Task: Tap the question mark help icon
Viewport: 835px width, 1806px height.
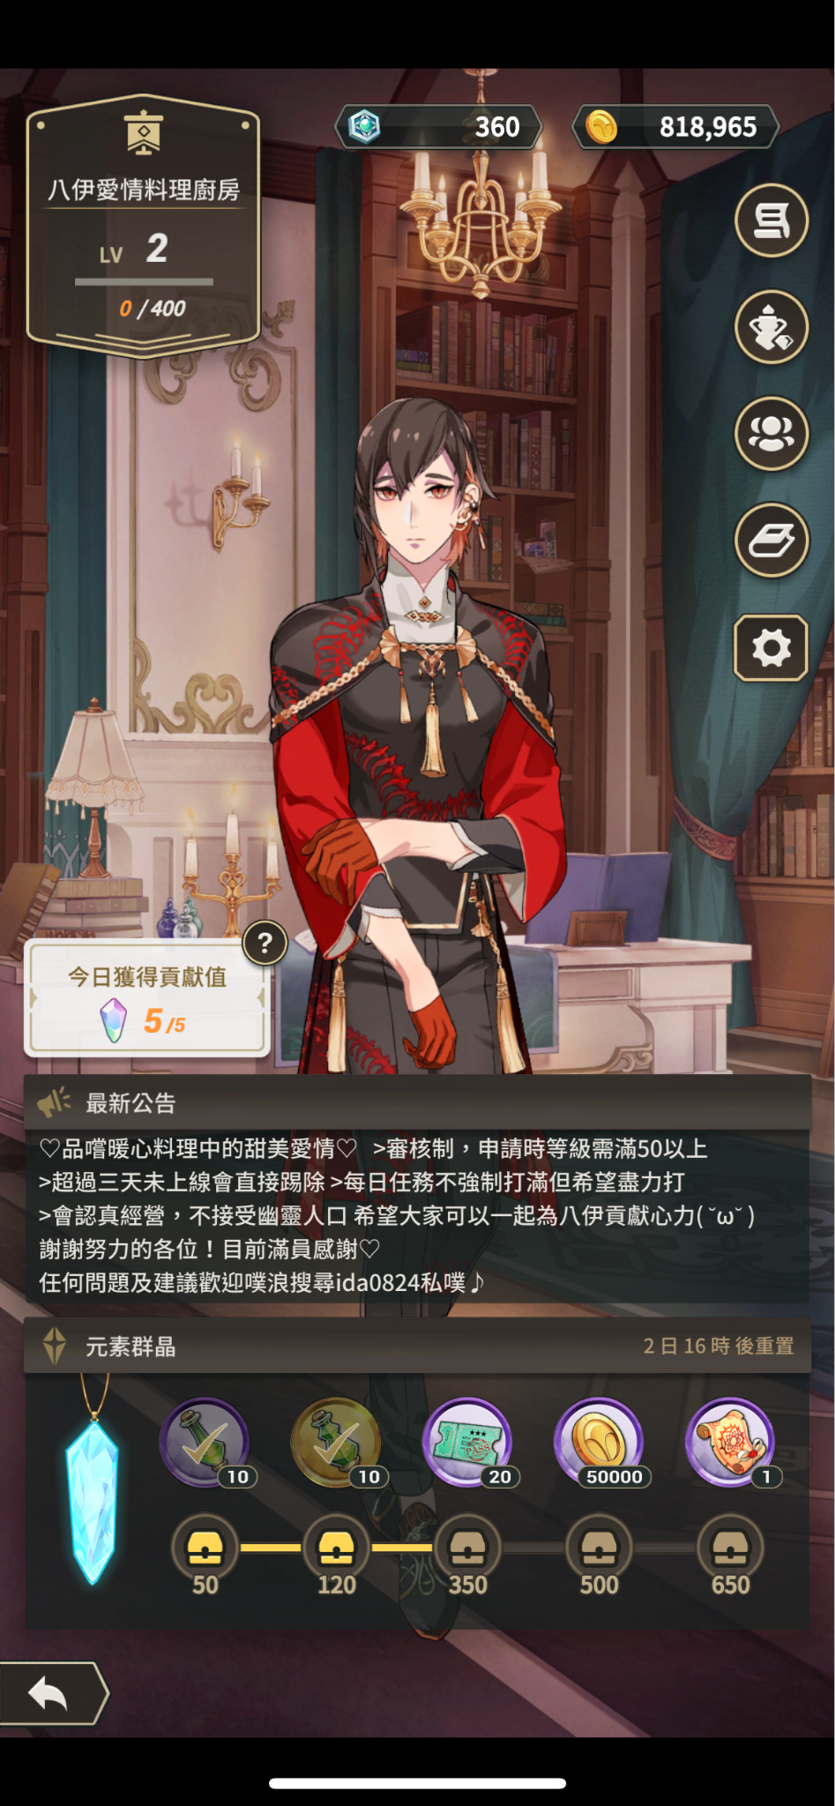Action: click(265, 944)
